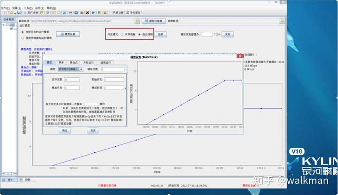The height and width of the screenshot is (195, 338).
Task: Click the 初始并发 input field
Action: [x=114, y=79]
